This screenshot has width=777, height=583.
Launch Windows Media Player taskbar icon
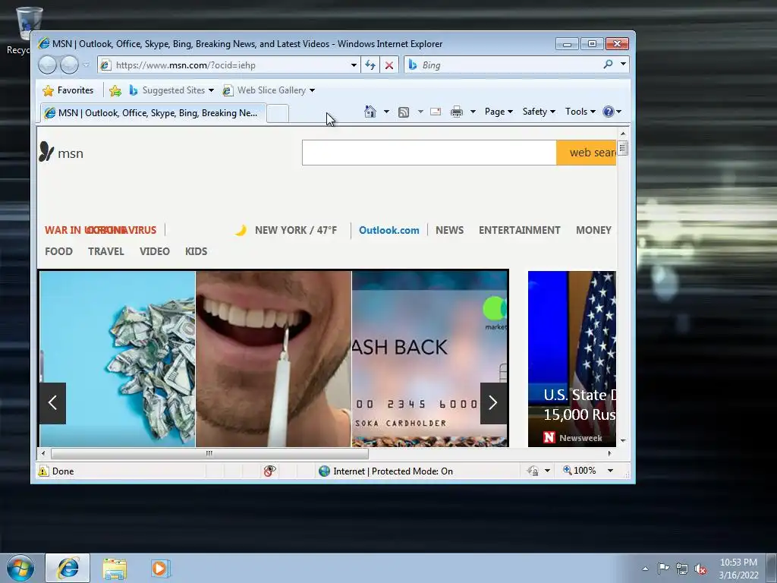[160, 568]
